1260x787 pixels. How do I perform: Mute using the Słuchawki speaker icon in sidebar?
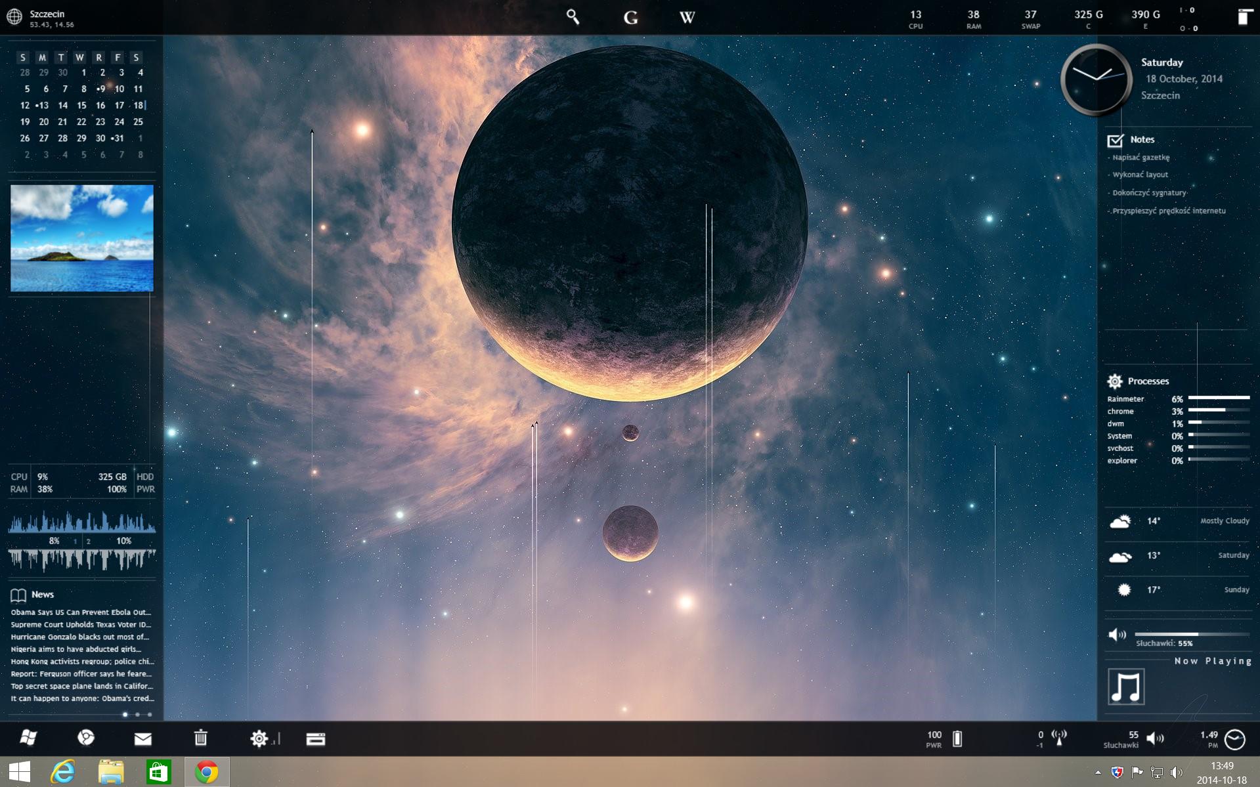tap(1117, 635)
